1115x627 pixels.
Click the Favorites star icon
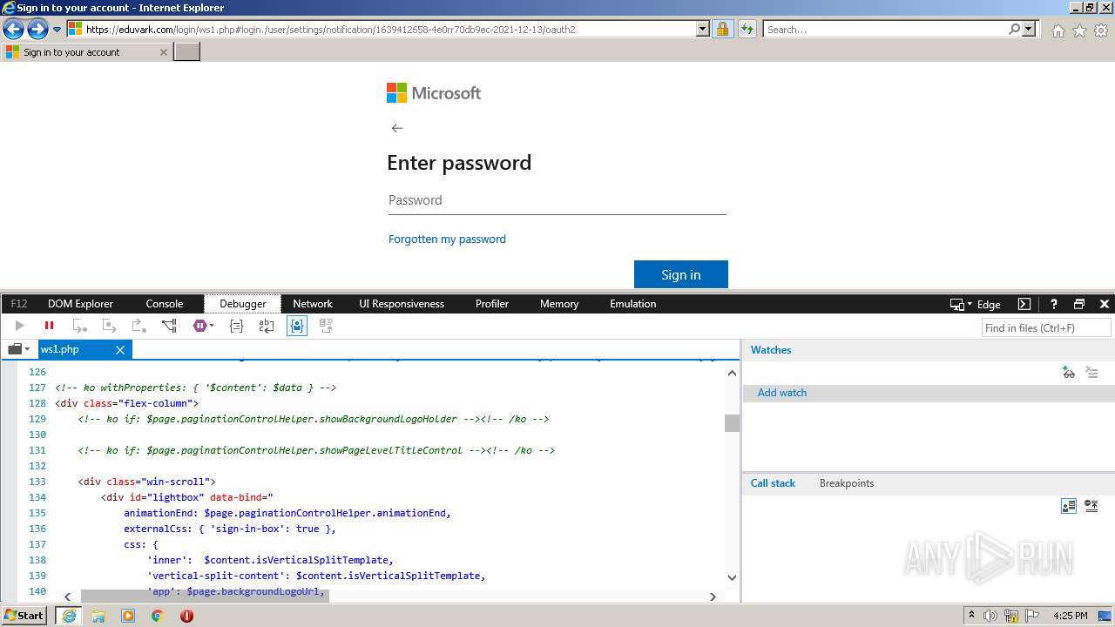coord(1079,30)
